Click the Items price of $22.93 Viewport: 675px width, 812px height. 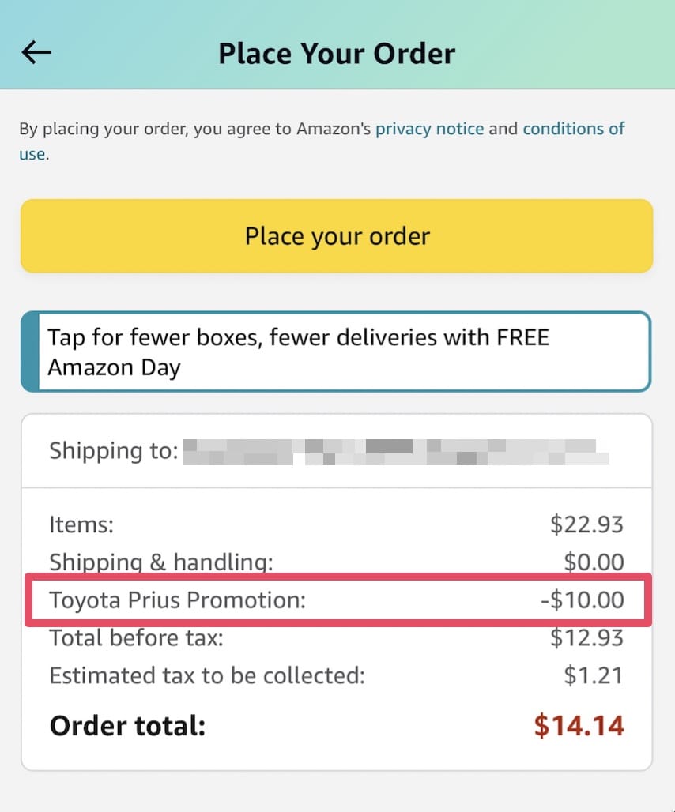588,524
